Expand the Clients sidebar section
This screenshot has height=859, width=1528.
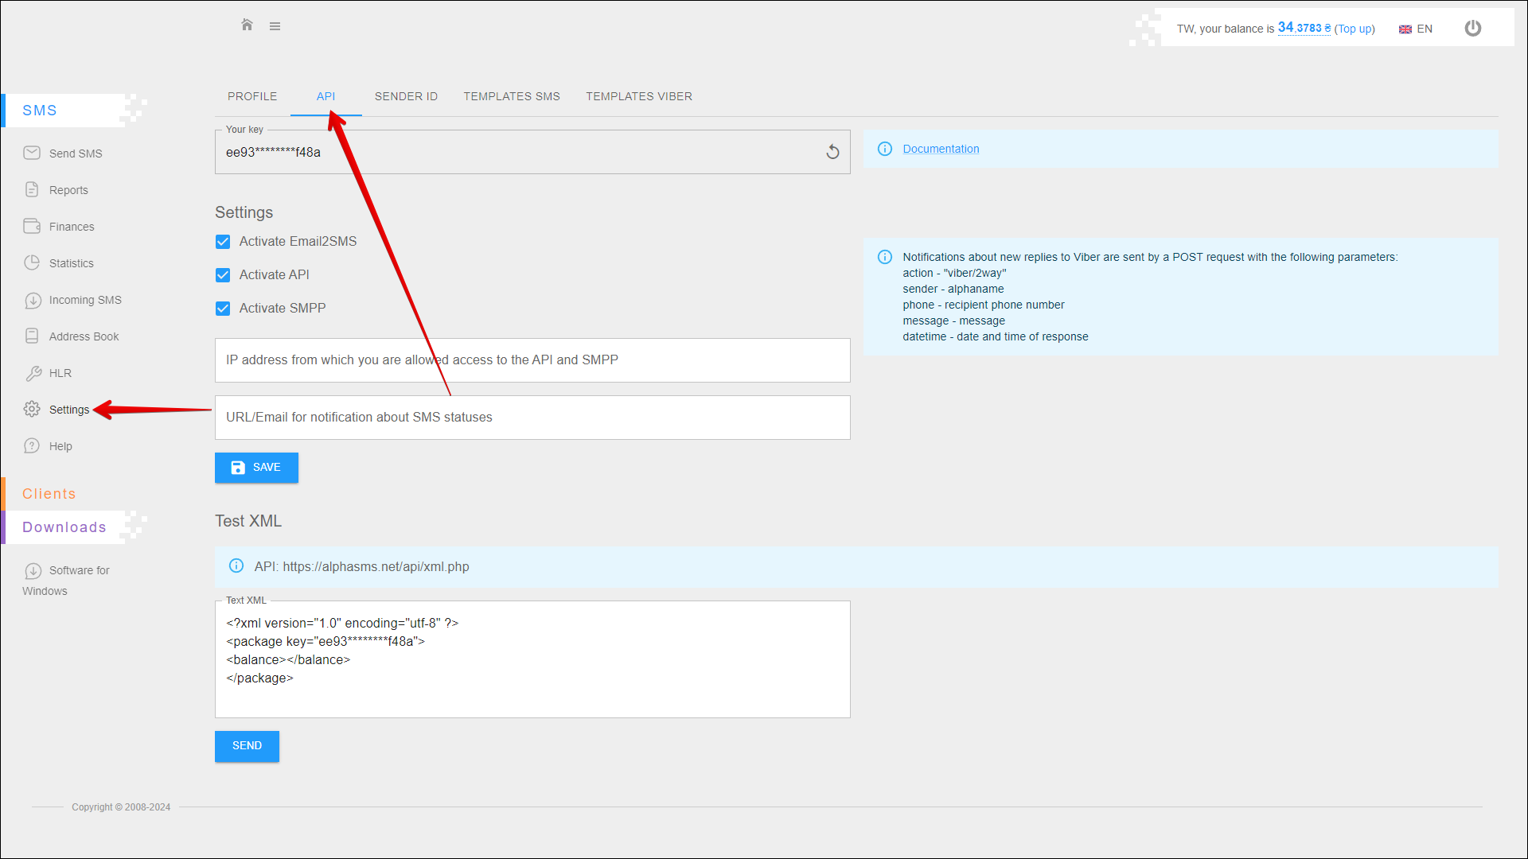[49, 494]
